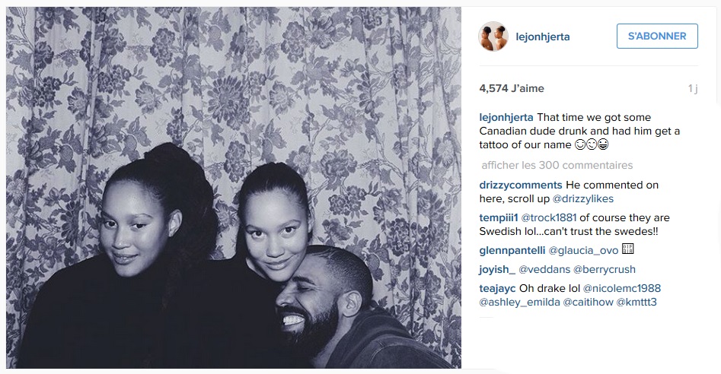Open the lejonhjerta profile avatar
This screenshot has width=721, height=374.
(x=493, y=36)
